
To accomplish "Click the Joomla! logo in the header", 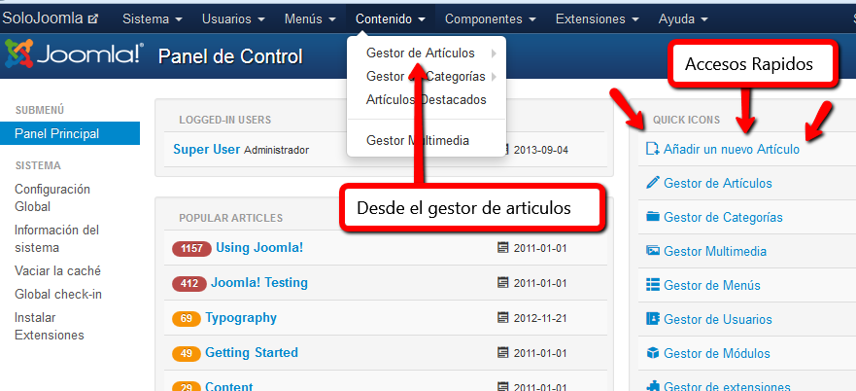I will coord(74,55).
